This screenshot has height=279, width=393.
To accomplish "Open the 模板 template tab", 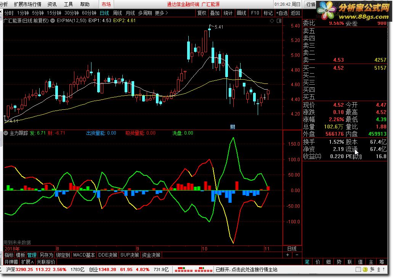I will pyautogui.click(x=21, y=255).
